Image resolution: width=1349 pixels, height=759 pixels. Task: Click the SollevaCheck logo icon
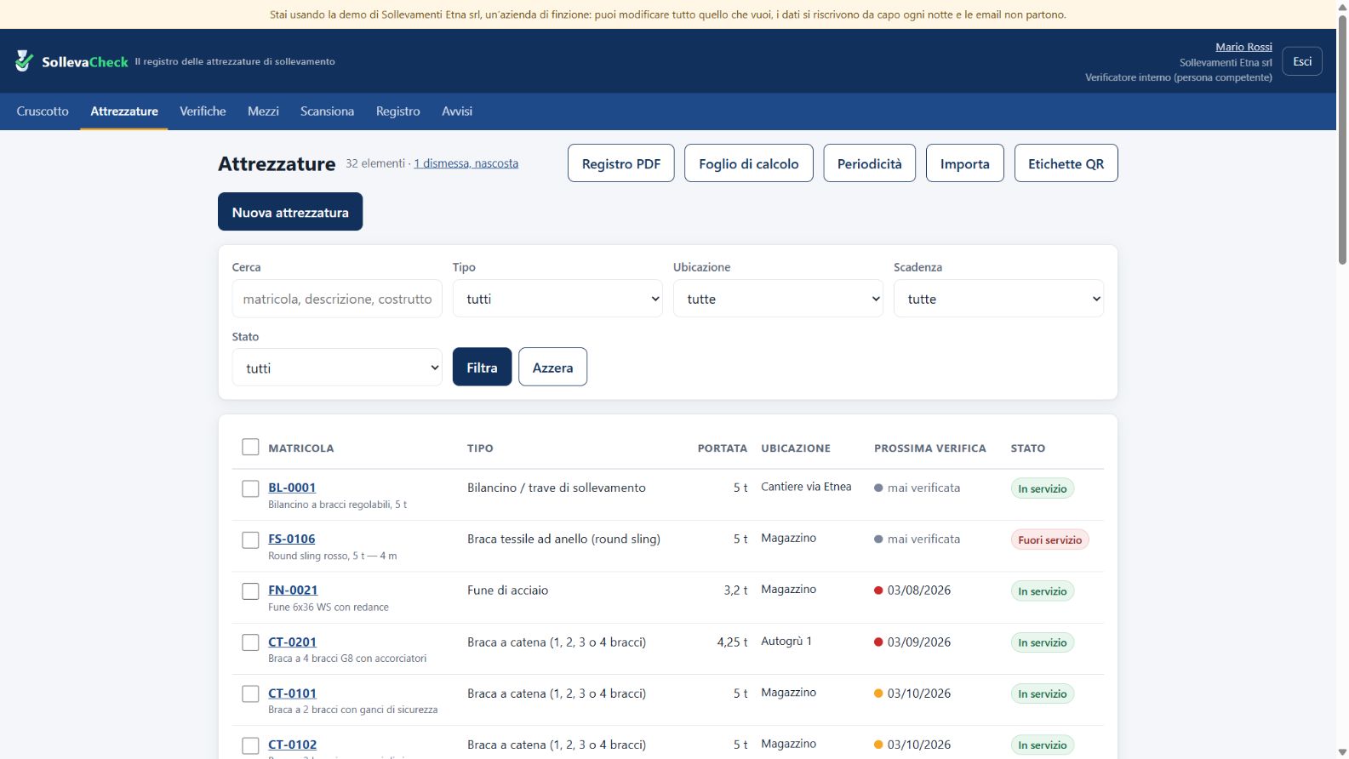coord(24,60)
